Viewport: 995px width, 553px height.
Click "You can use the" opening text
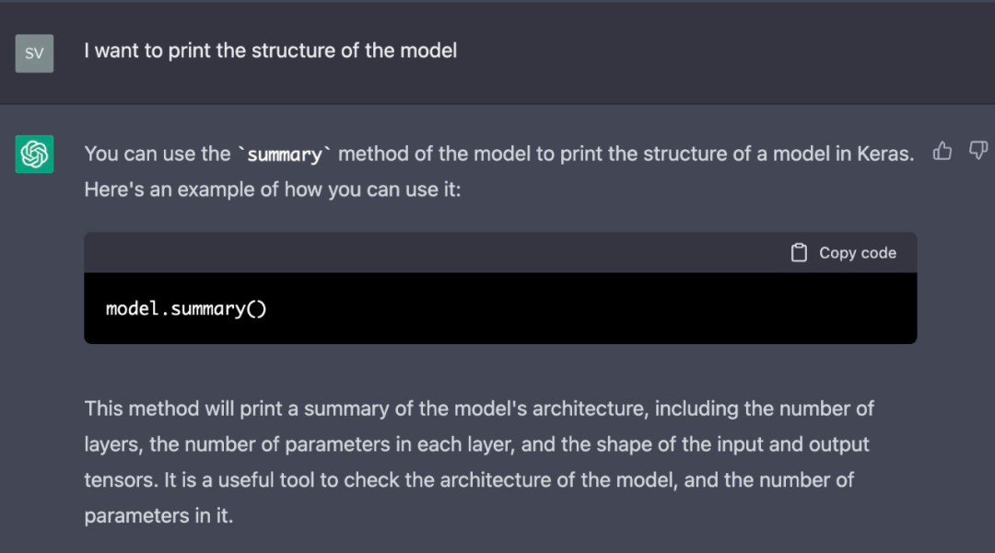[x=157, y=154]
